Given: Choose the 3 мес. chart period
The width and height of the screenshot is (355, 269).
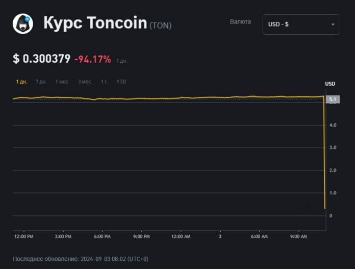Looking at the screenshot, I should (x=85, y=82).
